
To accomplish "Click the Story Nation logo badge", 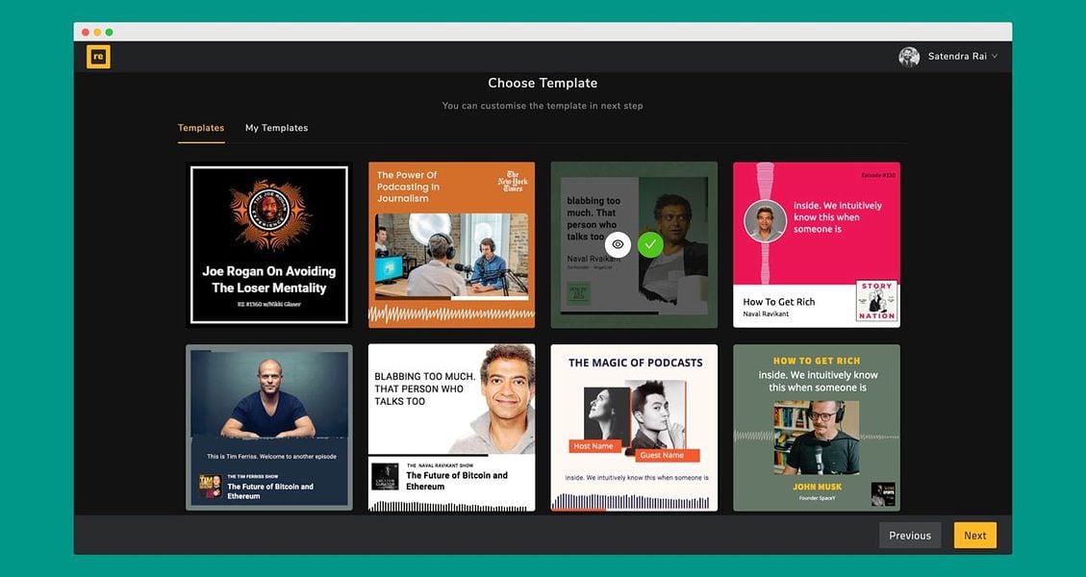I will click(876, 301).
